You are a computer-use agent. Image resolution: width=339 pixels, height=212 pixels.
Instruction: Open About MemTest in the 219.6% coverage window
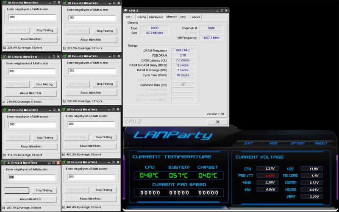tap(31, 93)
